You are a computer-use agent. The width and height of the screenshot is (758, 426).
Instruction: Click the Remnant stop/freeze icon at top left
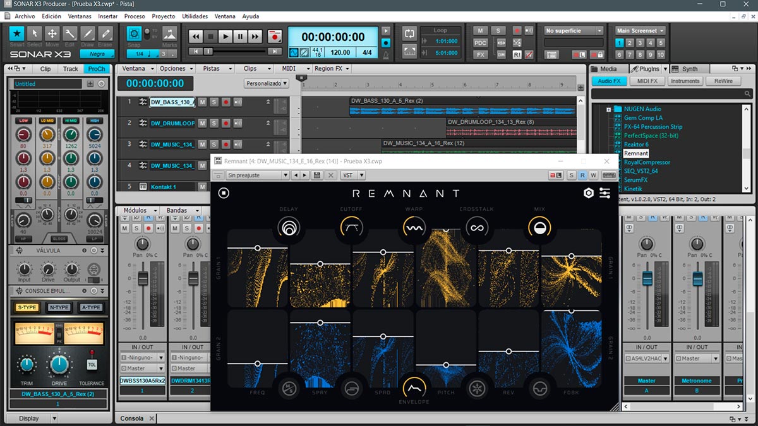pyautogui.click(x=224, y=193)
